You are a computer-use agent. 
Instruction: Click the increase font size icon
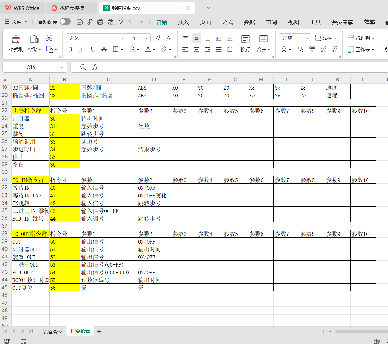pyautogui.click(x=158, y=38)
